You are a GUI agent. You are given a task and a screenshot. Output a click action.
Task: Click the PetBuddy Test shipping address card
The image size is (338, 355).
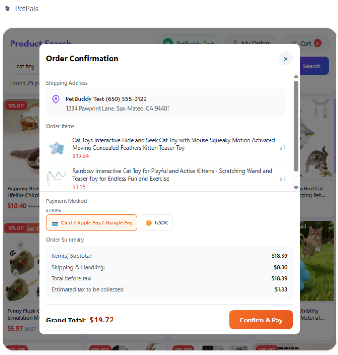165,103
